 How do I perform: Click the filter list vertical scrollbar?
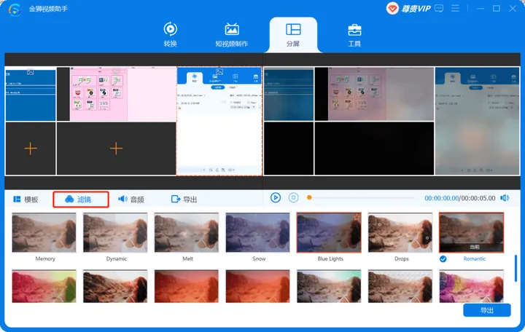click(516, 268)
